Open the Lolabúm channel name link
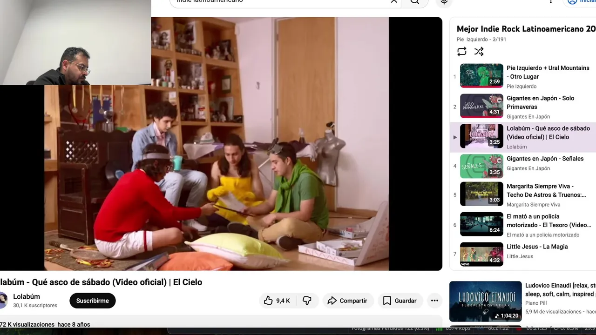Viewport: 596px width, 335px height. point(27,296)
